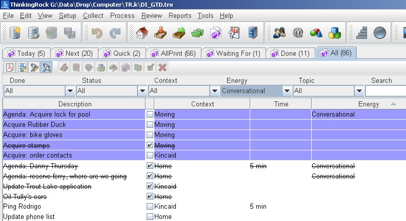Image resolution: width=406 pixels, height=221 pixels.
Task: Open the Context filter dropdown
Action: click(x=215, y=91)
